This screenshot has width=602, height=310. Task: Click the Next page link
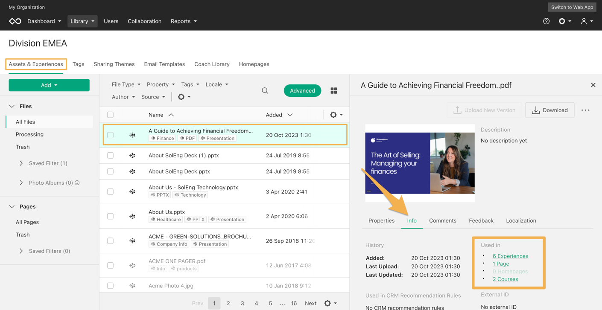point(310,303)
